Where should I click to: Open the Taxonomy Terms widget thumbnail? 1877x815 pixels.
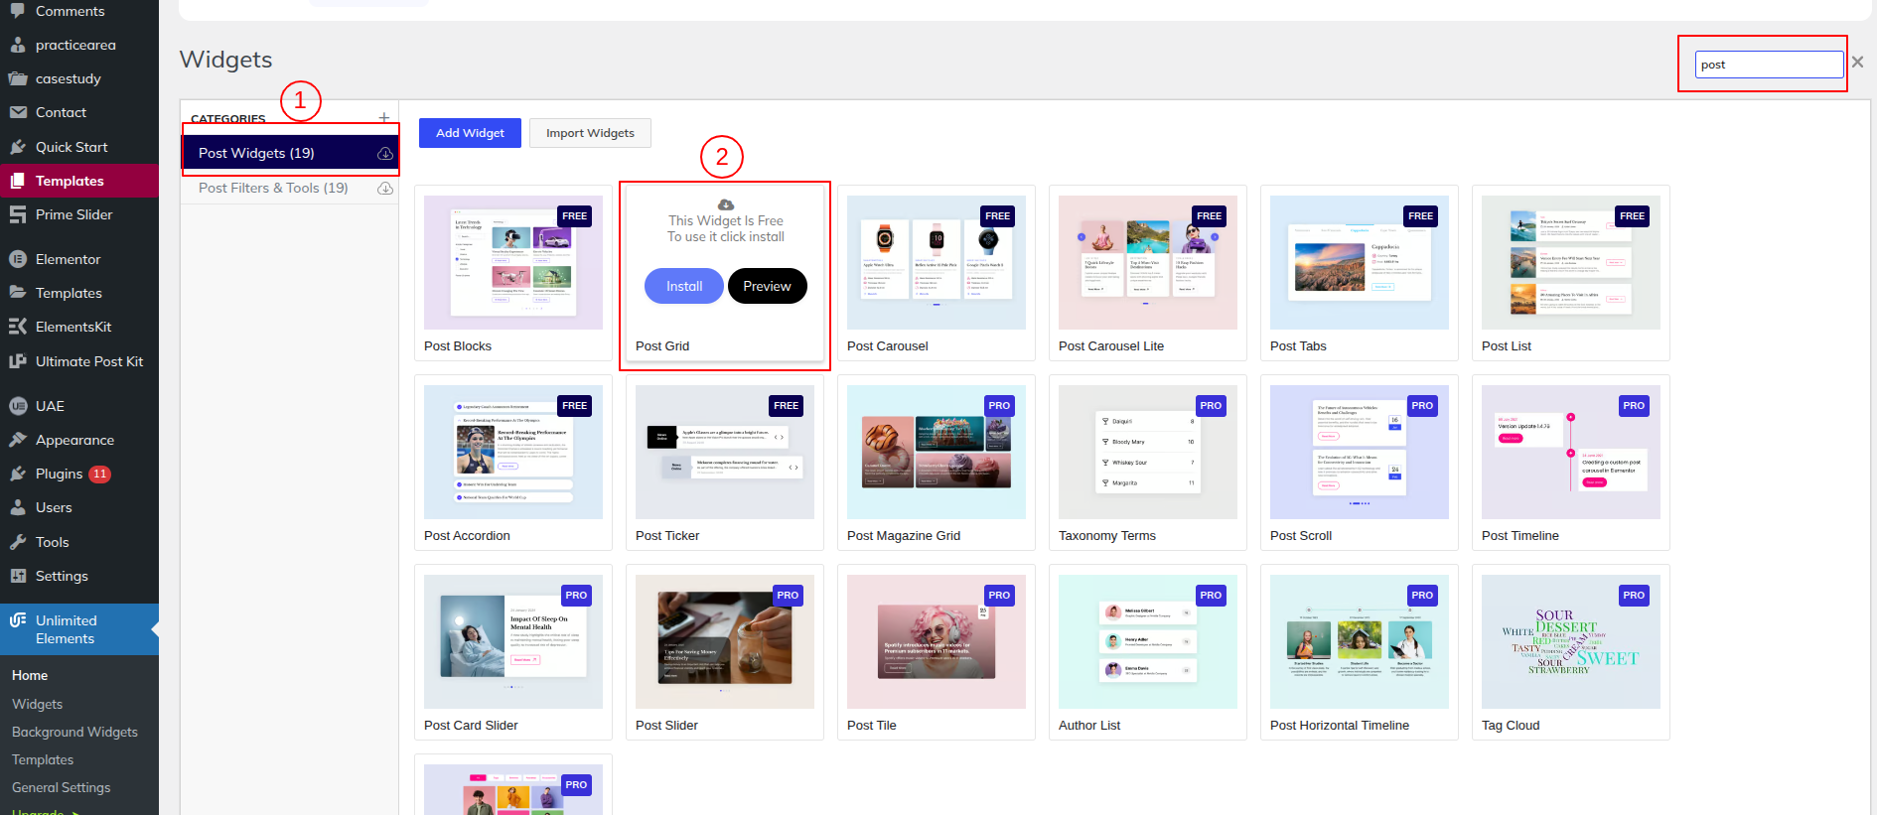1148,452
